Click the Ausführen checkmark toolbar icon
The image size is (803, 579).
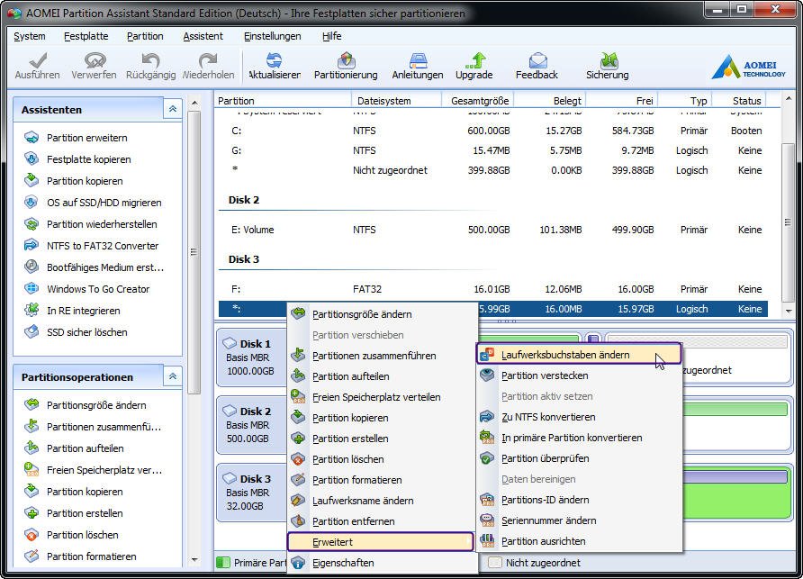click(38, 60)
